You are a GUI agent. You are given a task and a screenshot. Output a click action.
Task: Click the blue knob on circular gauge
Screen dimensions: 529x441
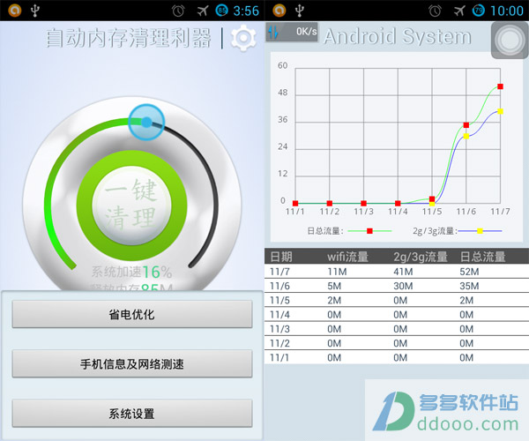point(145,123)
